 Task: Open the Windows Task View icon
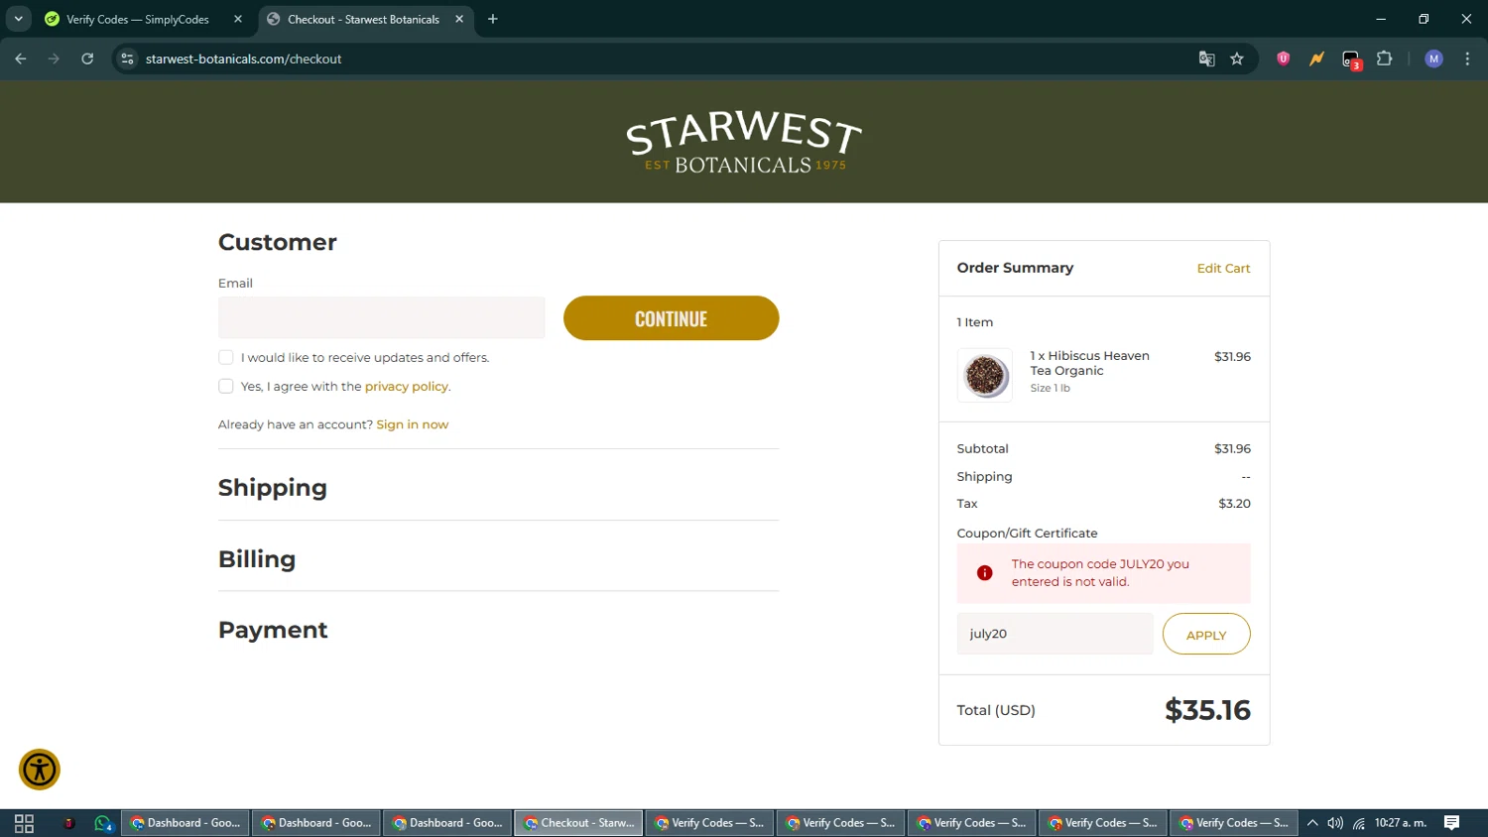coord(24,823)
